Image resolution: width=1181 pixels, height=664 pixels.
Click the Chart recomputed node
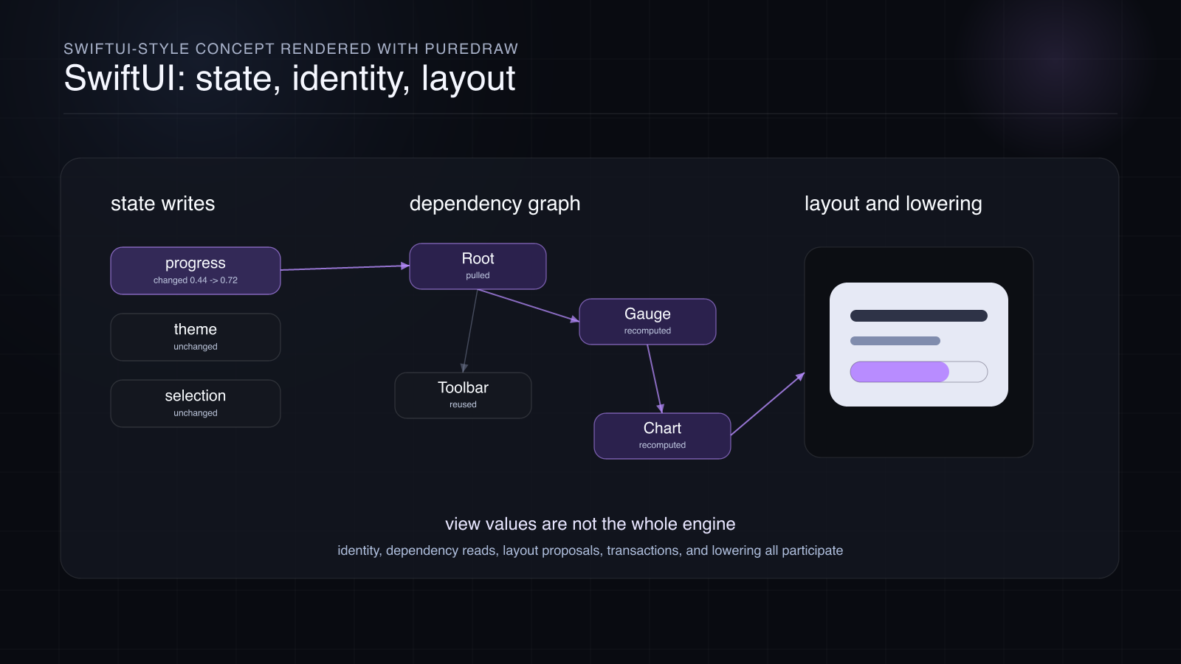[662, 436]
